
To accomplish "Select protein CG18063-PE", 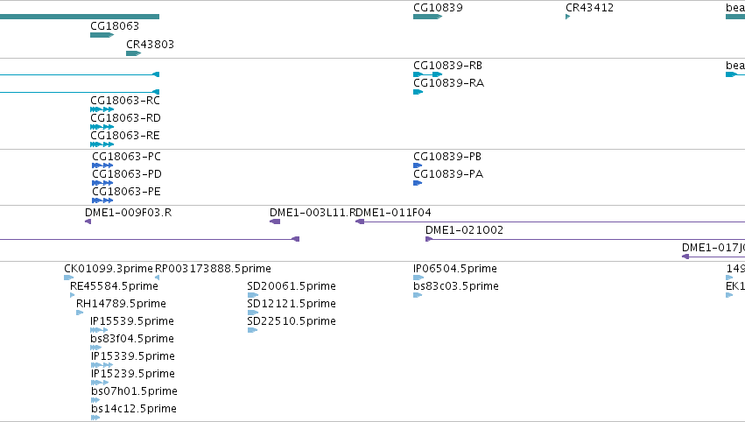I will (126, 192).
